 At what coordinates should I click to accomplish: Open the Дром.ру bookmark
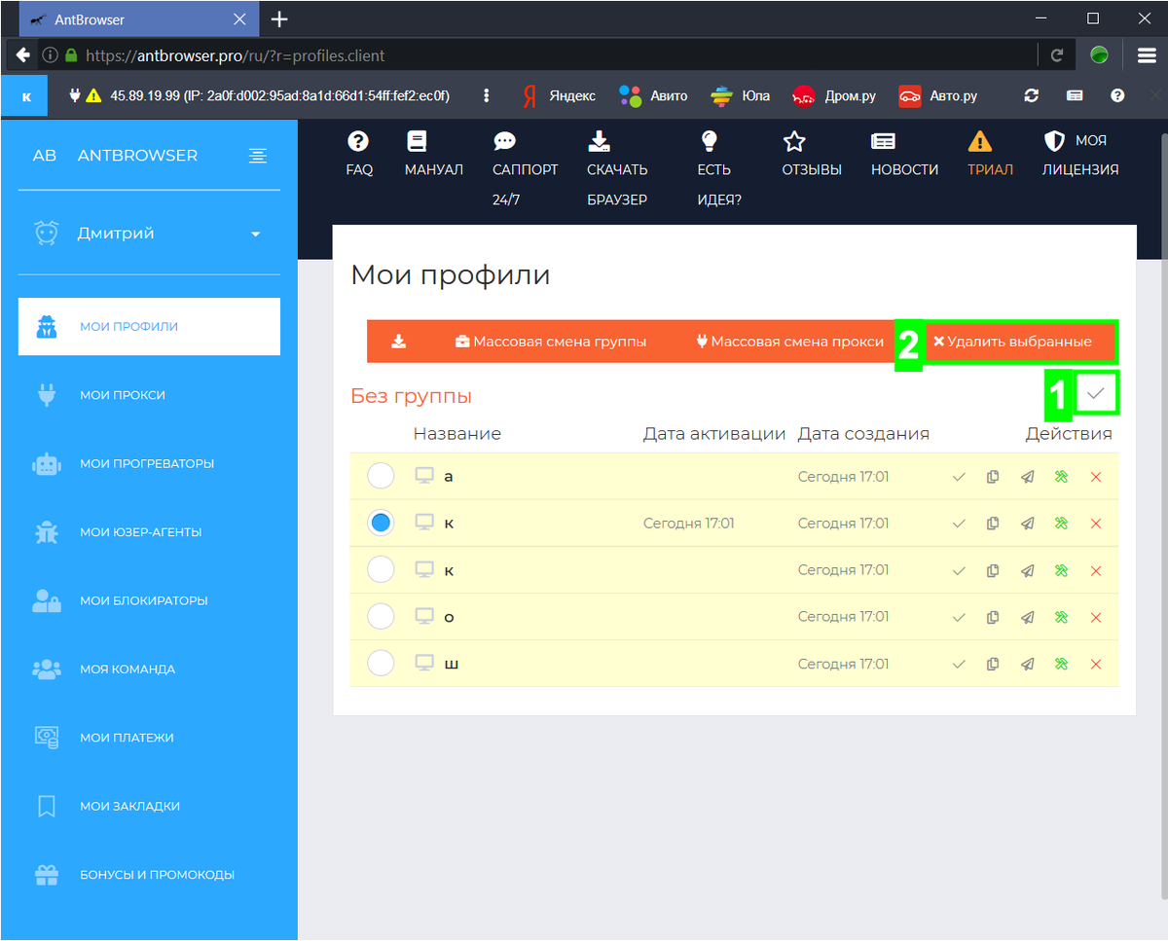tap(834, 95)
